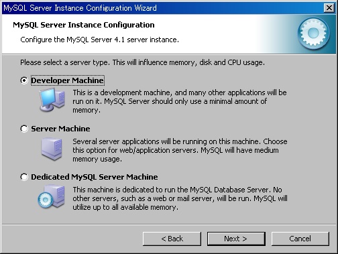Viewport: 338px width, 254px height.
Task: Click the large gear logo in header
Action: [x=313, y=34]
